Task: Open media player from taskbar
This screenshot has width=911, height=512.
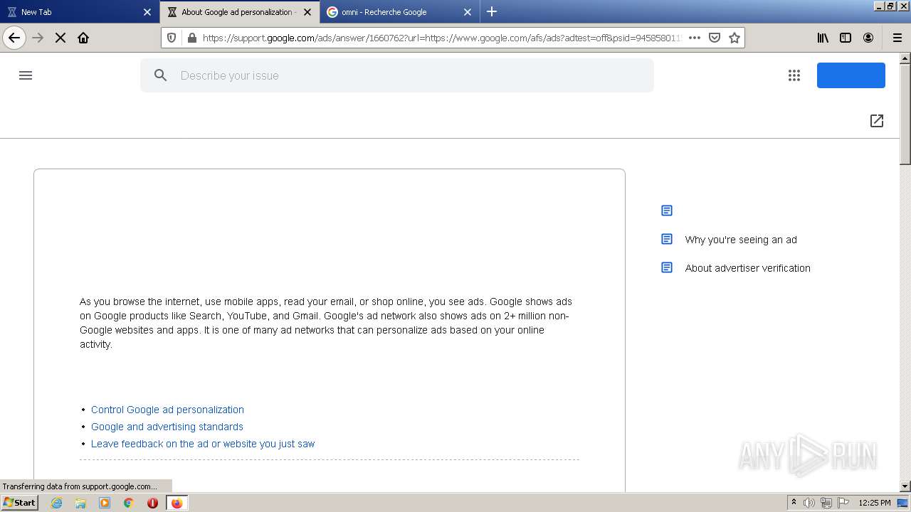Action: click(105, 503)
